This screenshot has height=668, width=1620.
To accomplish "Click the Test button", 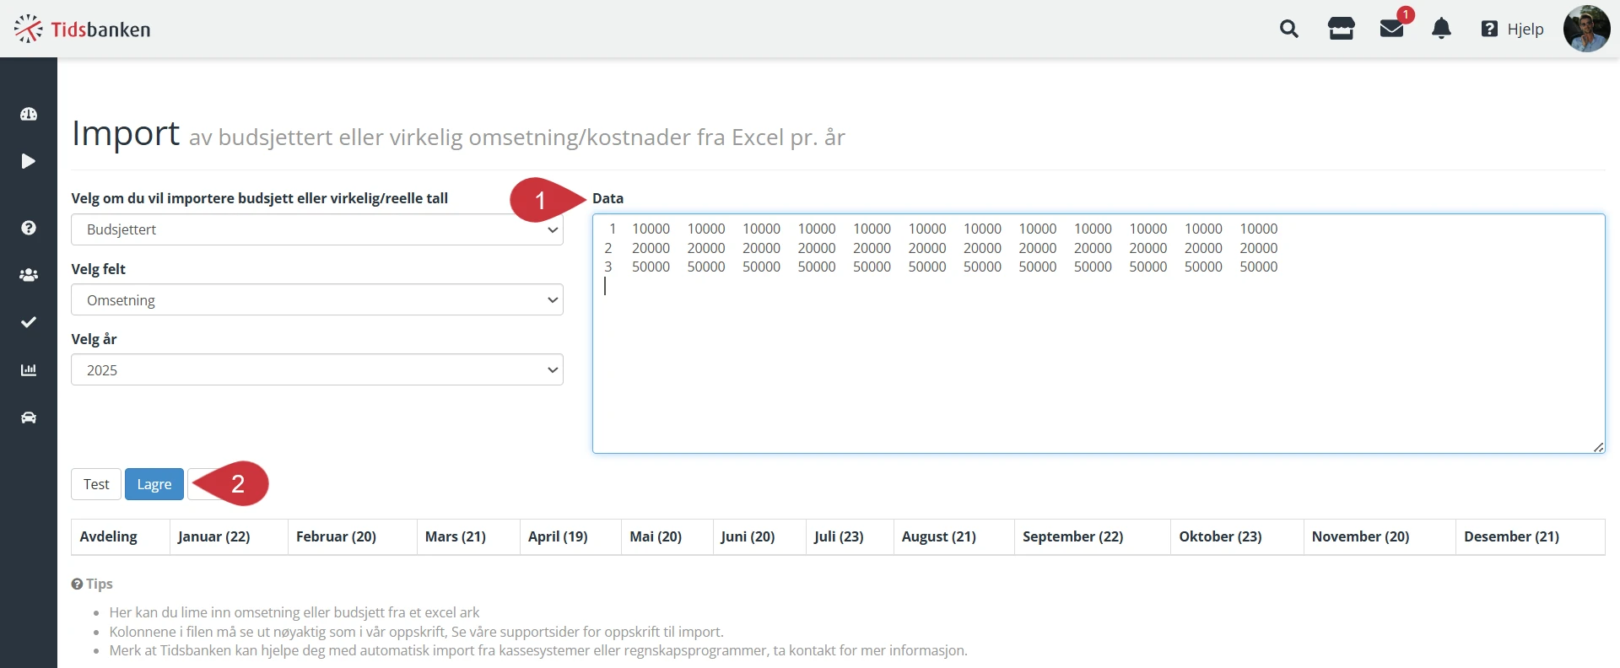I will coord(96,484).
